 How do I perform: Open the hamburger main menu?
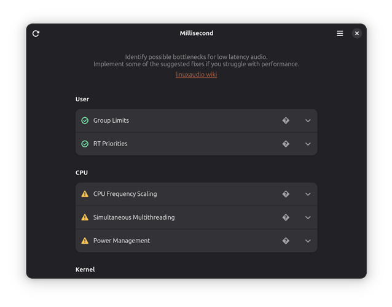[x=340, y=33]
